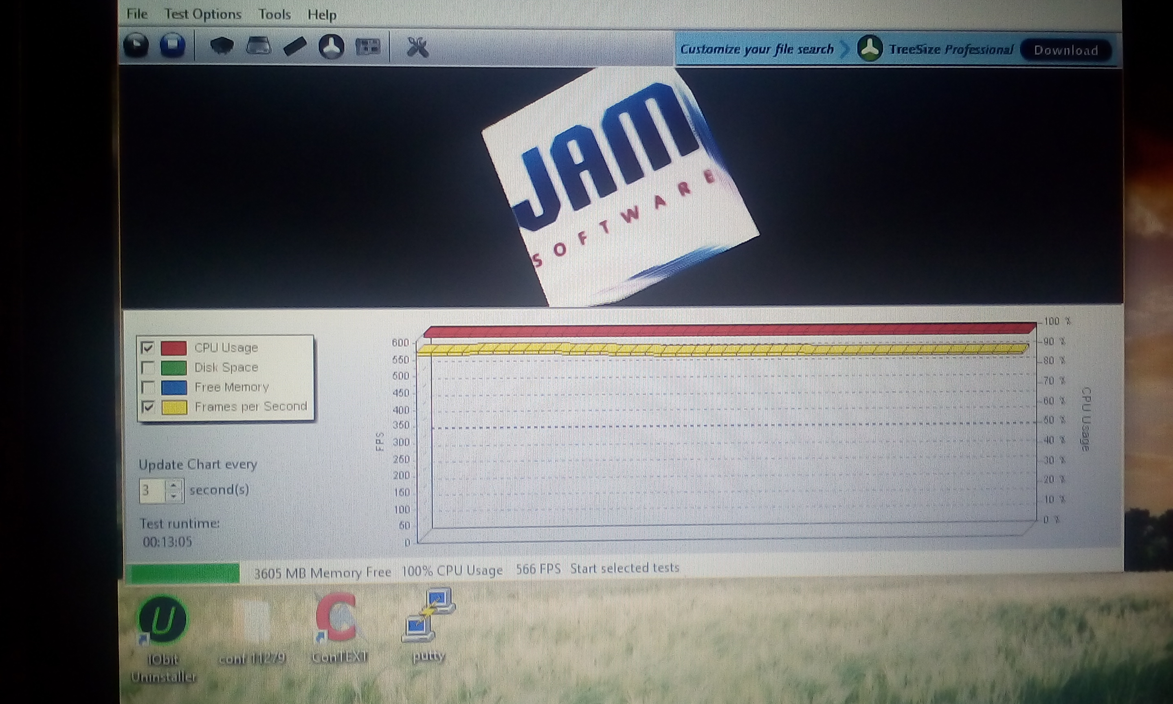Decrease the chart update interval with down arrow
The image size is (1173, 704).
click(174, 496)
